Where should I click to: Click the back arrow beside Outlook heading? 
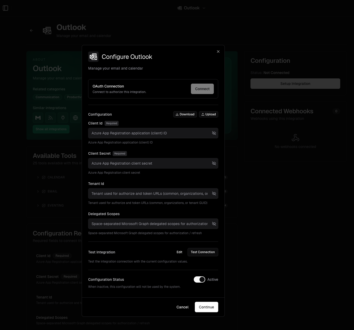click(31, 30)
